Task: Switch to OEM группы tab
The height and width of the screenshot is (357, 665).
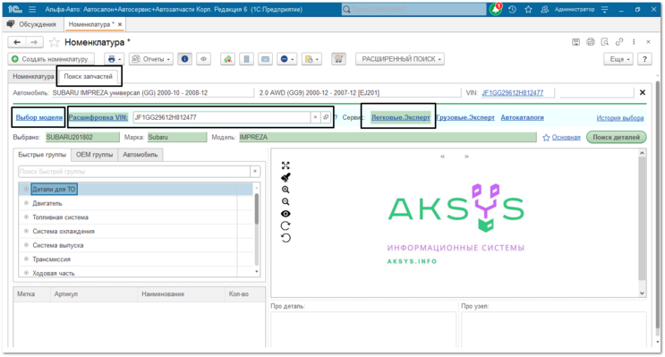Action: pyautogui.click(x=94, y=155)
